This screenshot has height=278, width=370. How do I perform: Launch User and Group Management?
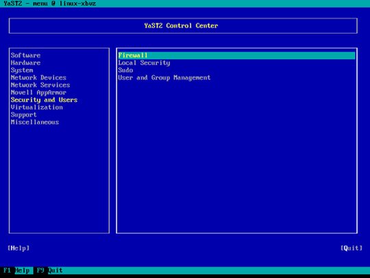164,78
